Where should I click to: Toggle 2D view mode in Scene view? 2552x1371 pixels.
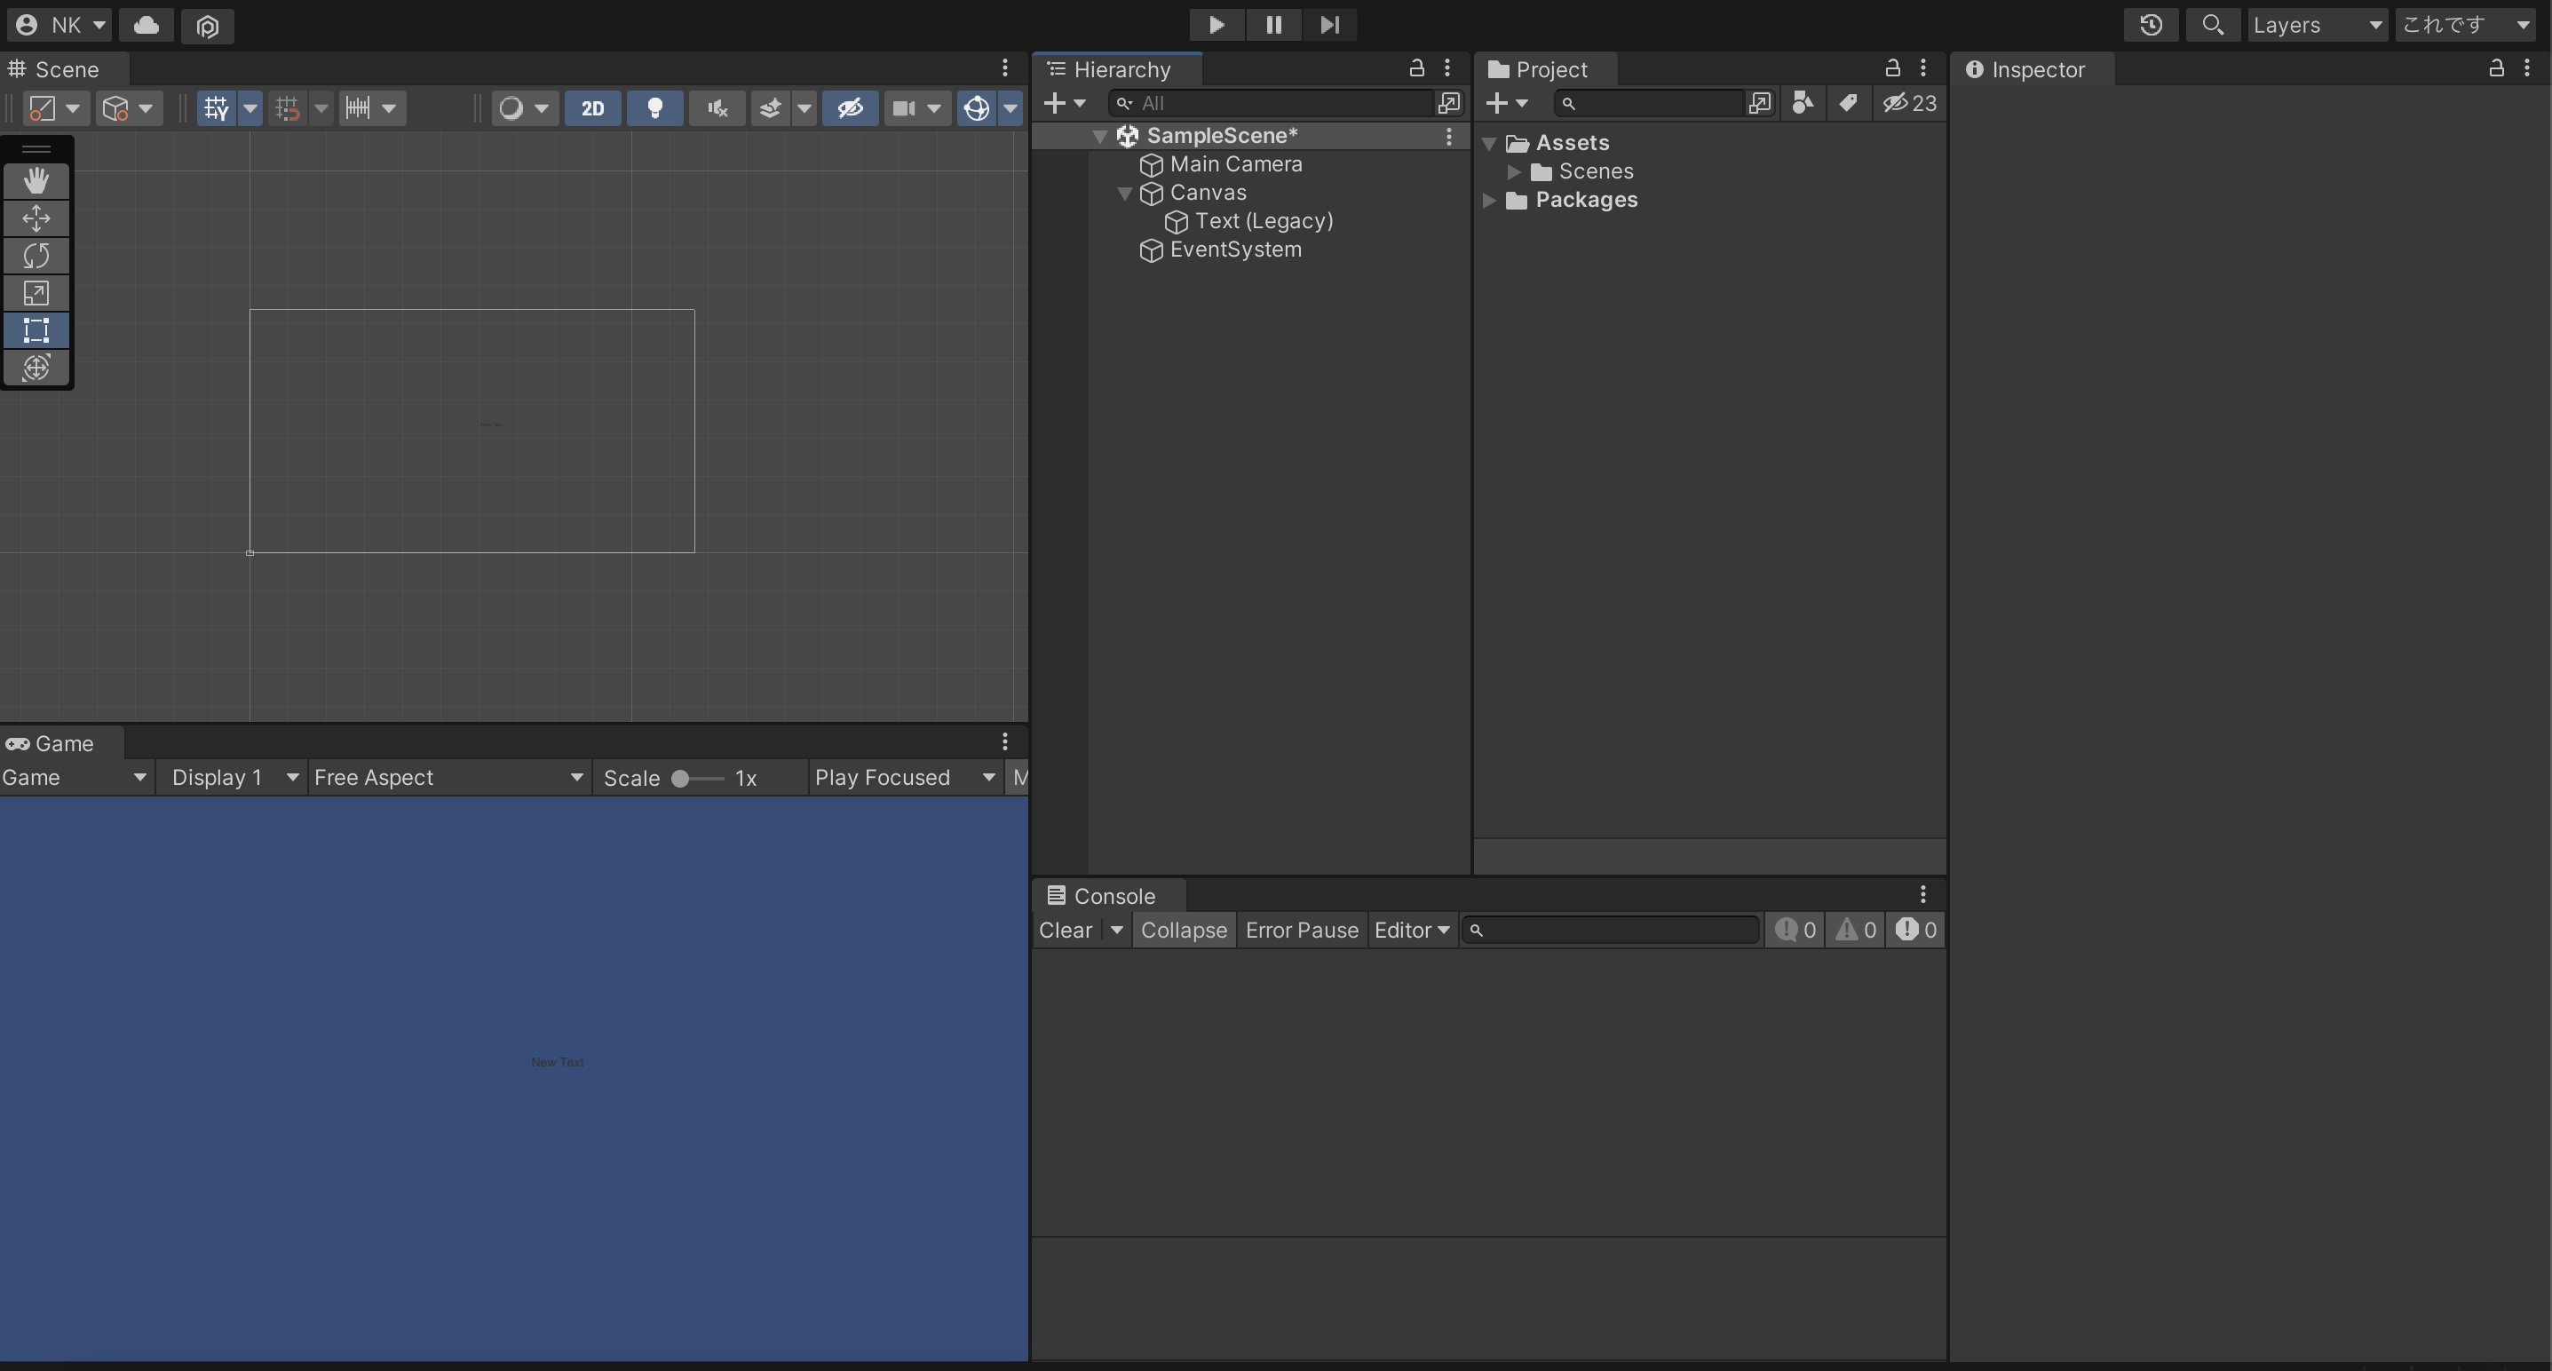[591, 108]
